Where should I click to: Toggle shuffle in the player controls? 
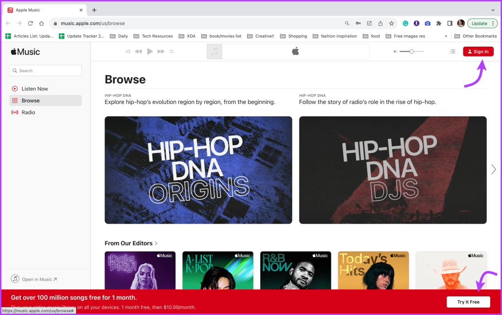tap(128, 51)
